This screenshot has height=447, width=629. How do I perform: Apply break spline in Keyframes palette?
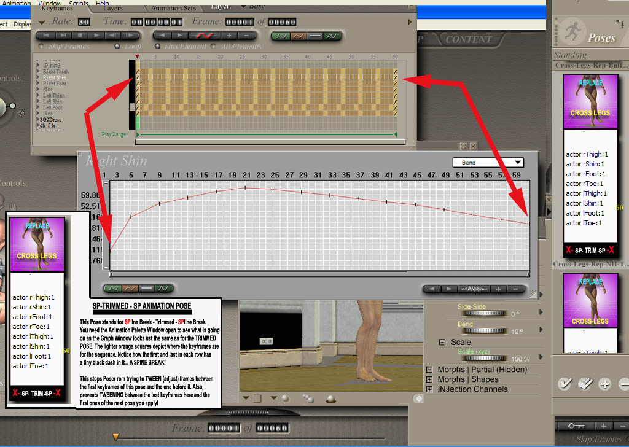332,36
